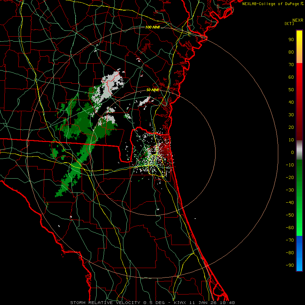Click the -90 value on velocity scale

[x=290, y=265]
